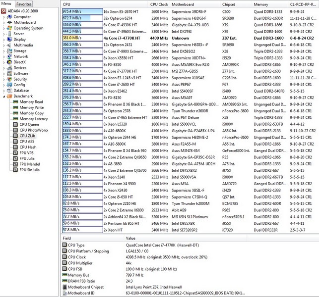Select the 16x Xeon E5-2670 HT row
319x297 pixels.
coord(190,11)
